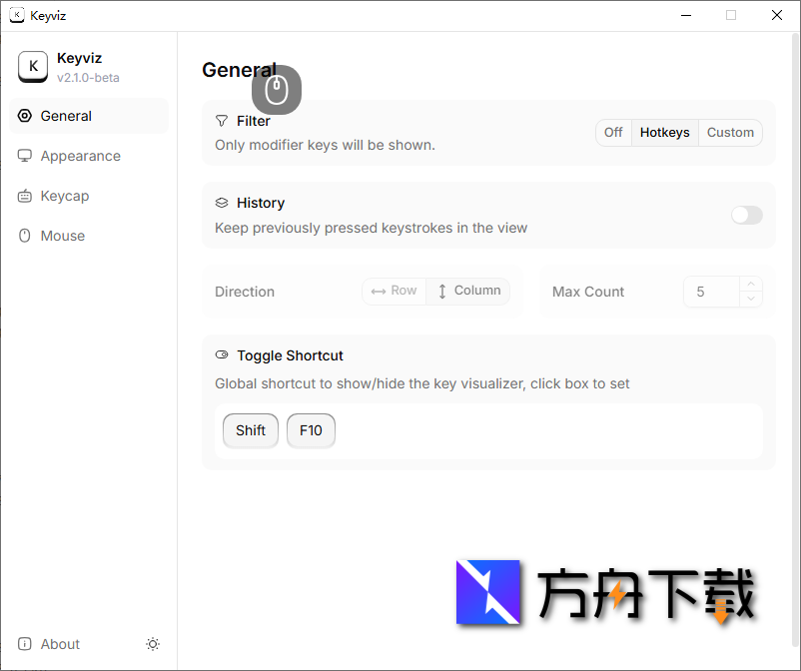Open the Appearance settings tab

click(x=80, y=156)
